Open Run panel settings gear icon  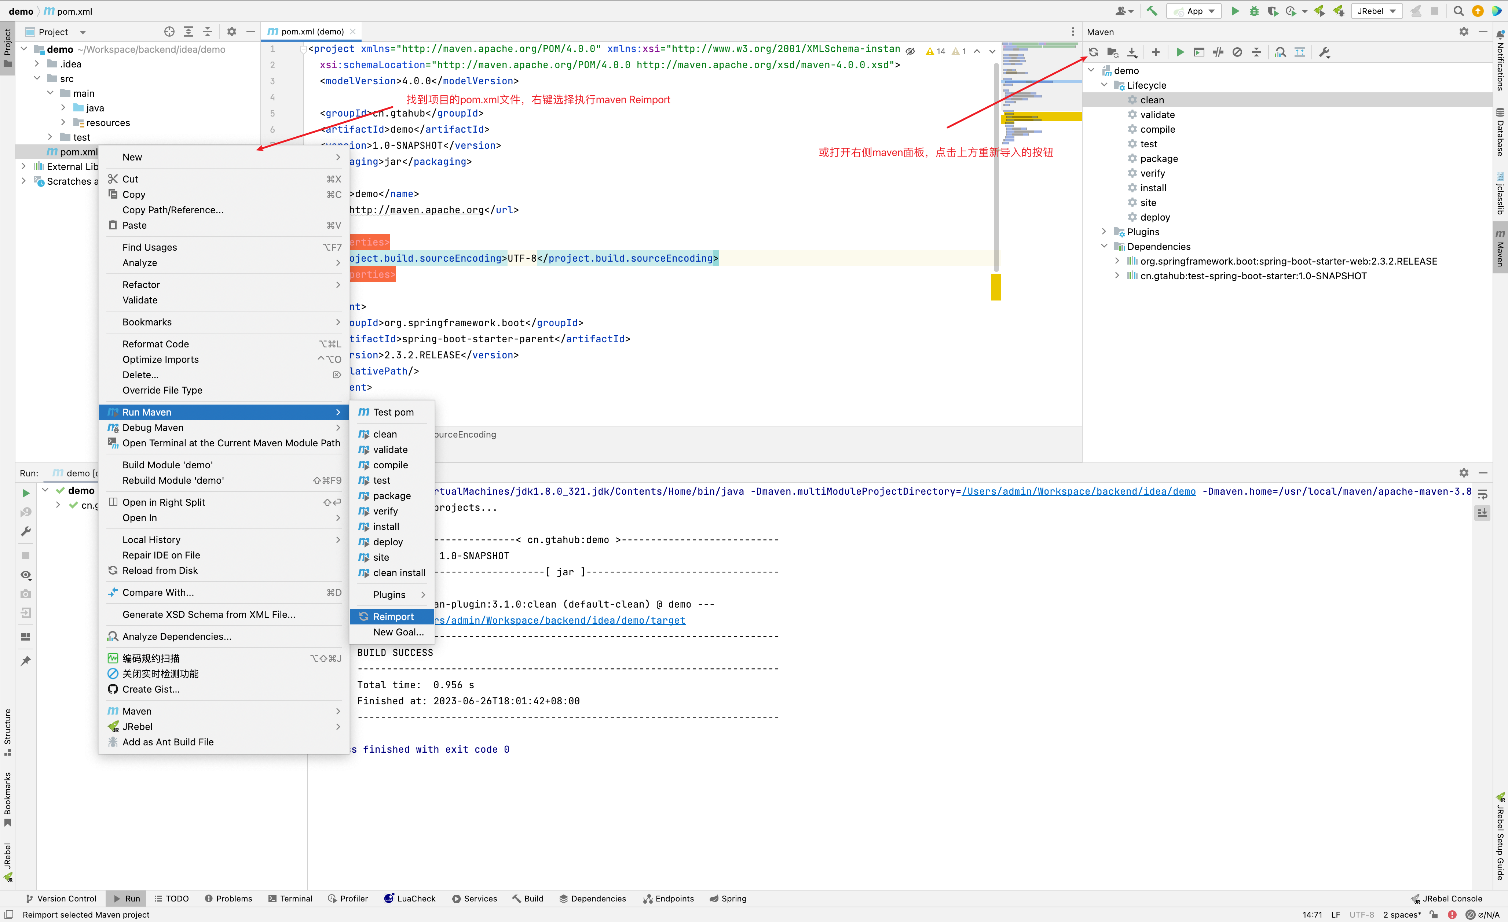pyautogui.click(x=1464, y=473)
